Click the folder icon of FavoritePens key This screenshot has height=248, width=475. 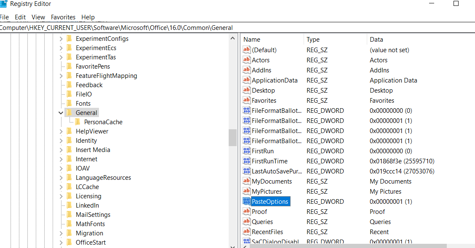[x=69, y=66]
